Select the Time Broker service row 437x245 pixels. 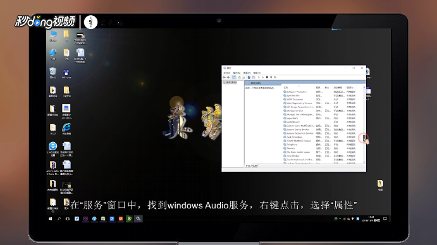click(319, 156)
